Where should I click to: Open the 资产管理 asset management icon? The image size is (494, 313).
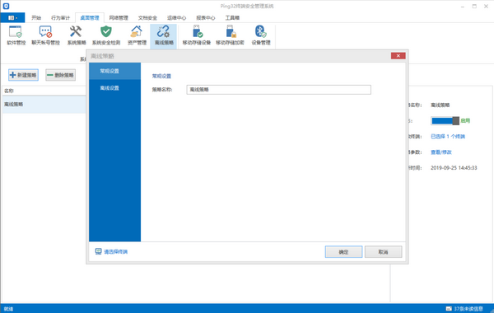coord(137,35)
